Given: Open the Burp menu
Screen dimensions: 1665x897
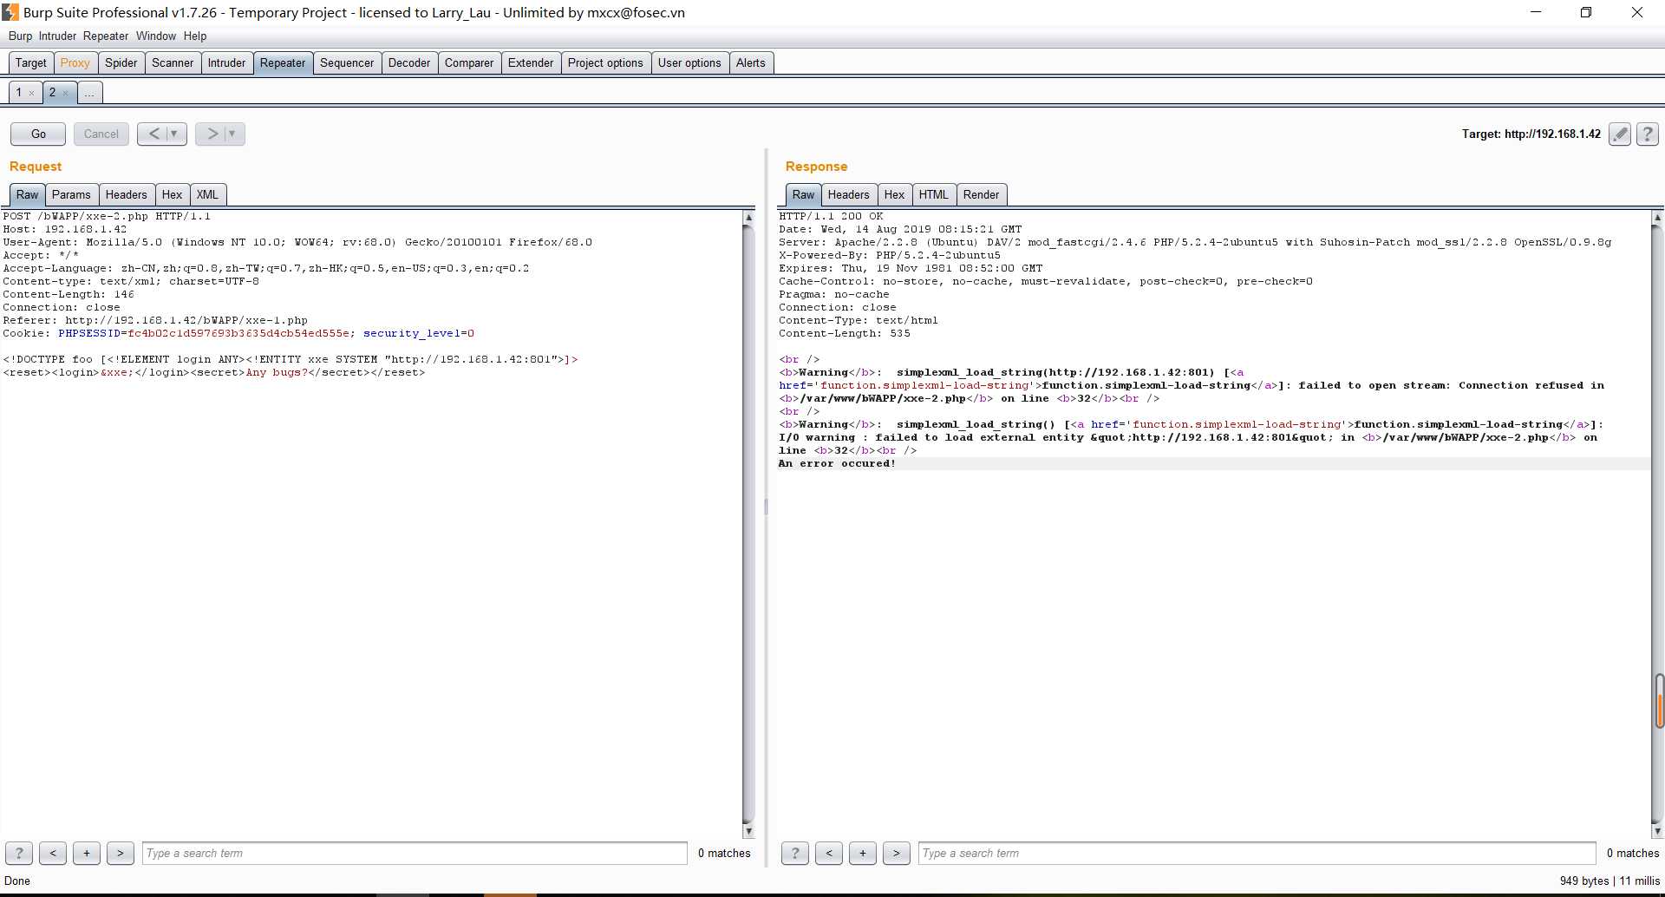Looking at the screenshot, I should (x=20, y=36).
